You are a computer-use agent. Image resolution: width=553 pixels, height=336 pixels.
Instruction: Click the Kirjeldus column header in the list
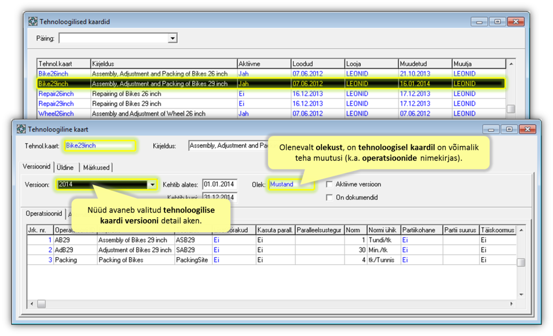point(164,64)
